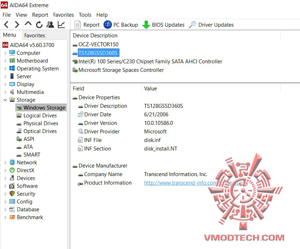Open the user manager people icon
Viewport: 300px width, 249px height.
(x=50, y=25)
